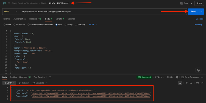The width and height of the screenshot is (206, 103).
Task: Click the 202 Accepted status badge
Action: click(x=144, y=77)
